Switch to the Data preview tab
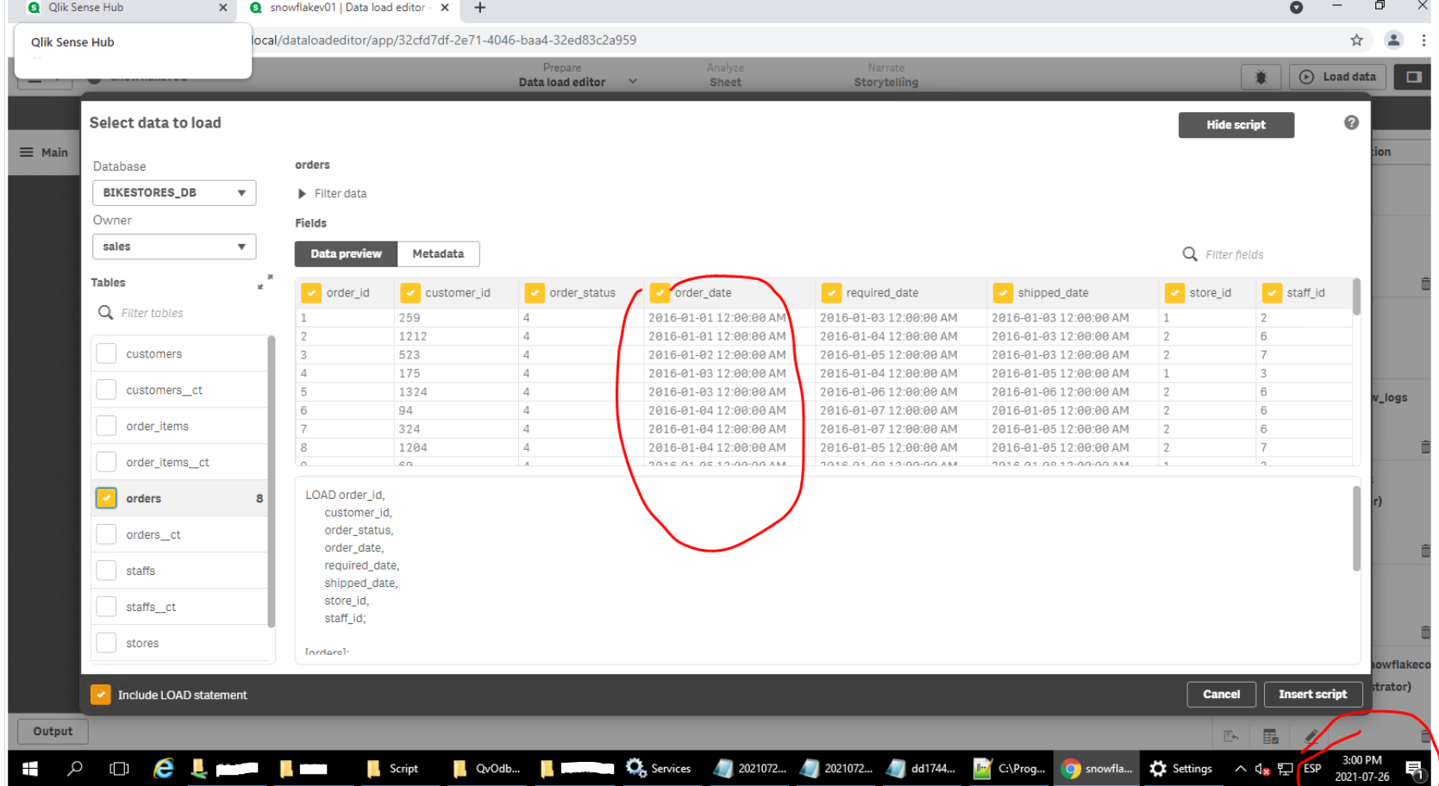This screenshot has width=1439, height=786. pyautogui.click(x=346, y=253)
